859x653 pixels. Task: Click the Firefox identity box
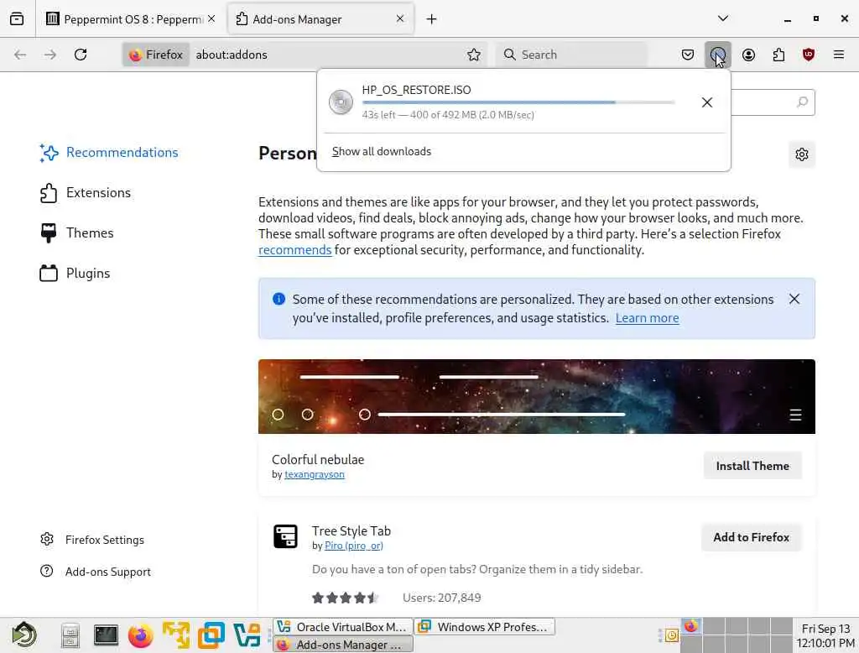(x=156, y=55)
